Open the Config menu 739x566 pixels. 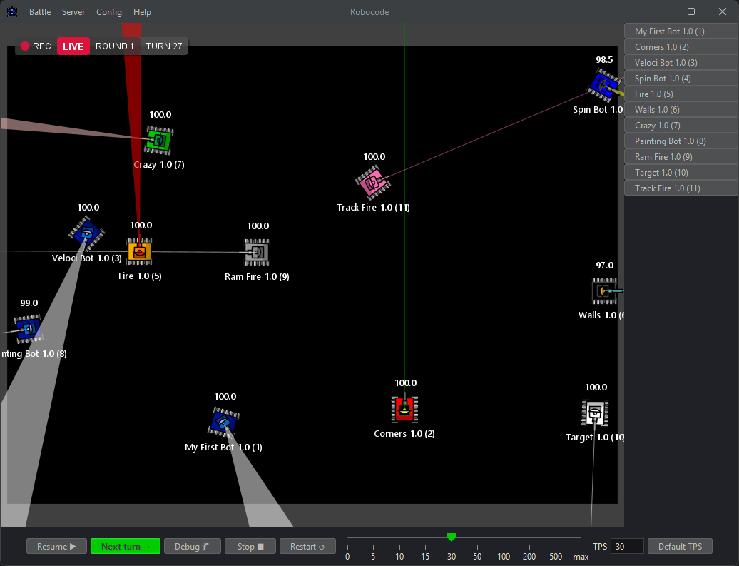pyautogui.click(x=109, y=12)
